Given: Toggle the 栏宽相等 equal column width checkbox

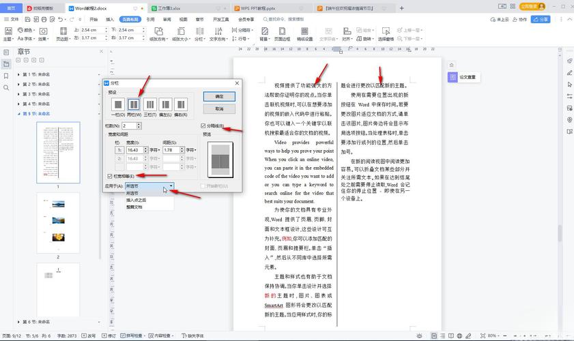Looking at the screenshot, I should pos(110,177).
